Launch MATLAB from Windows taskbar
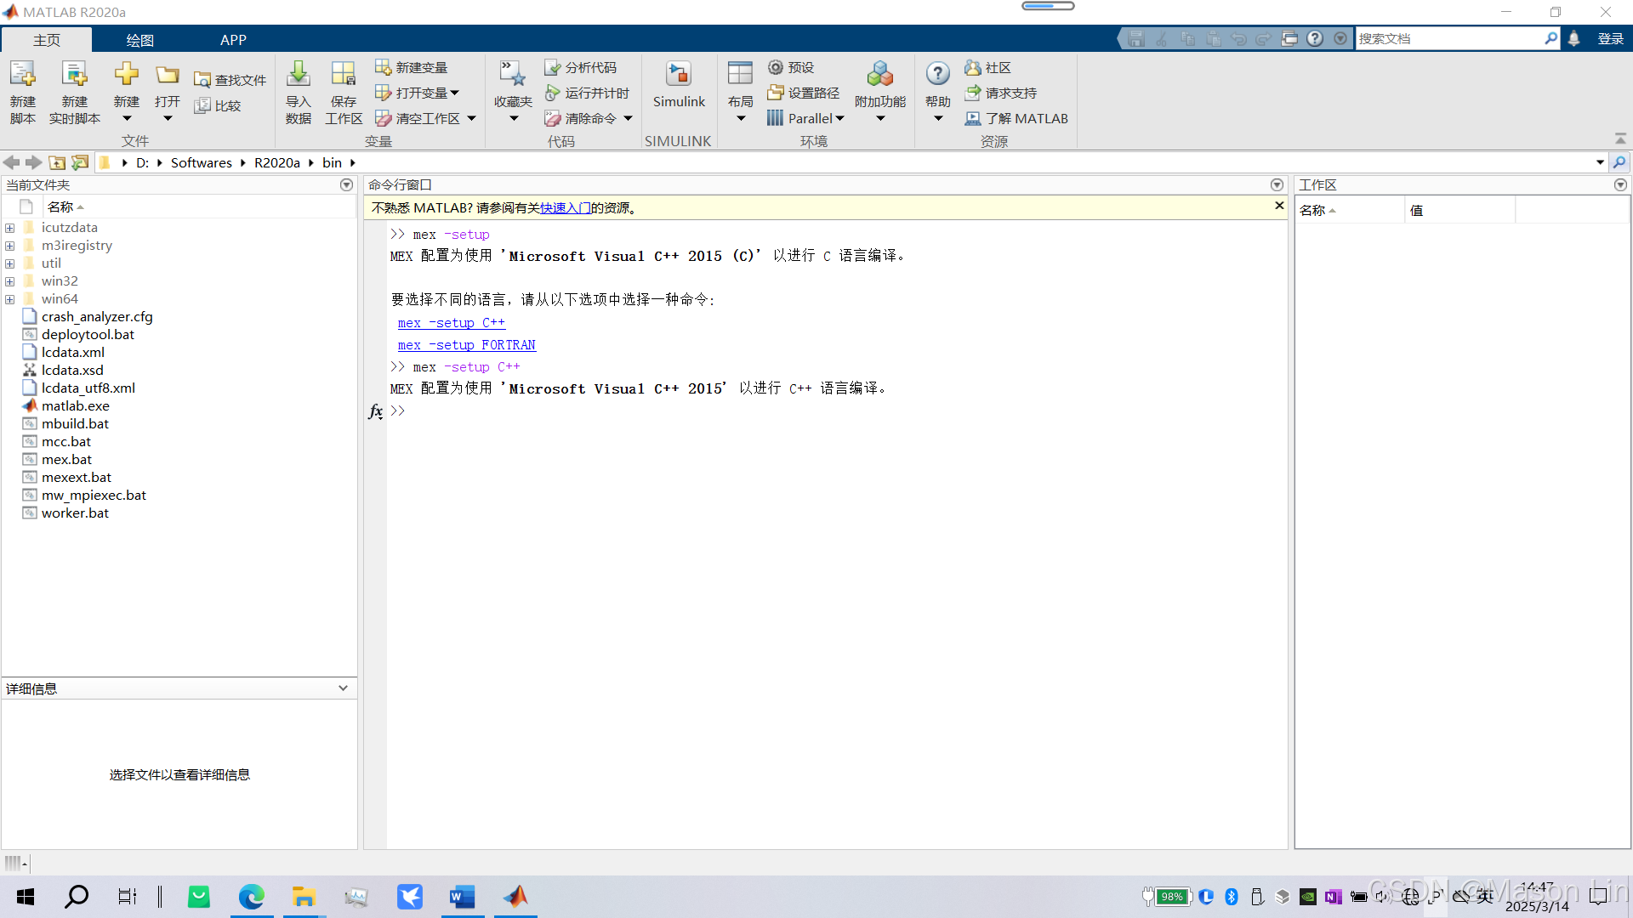The image size is (1633, 918). tap(515, 897)
